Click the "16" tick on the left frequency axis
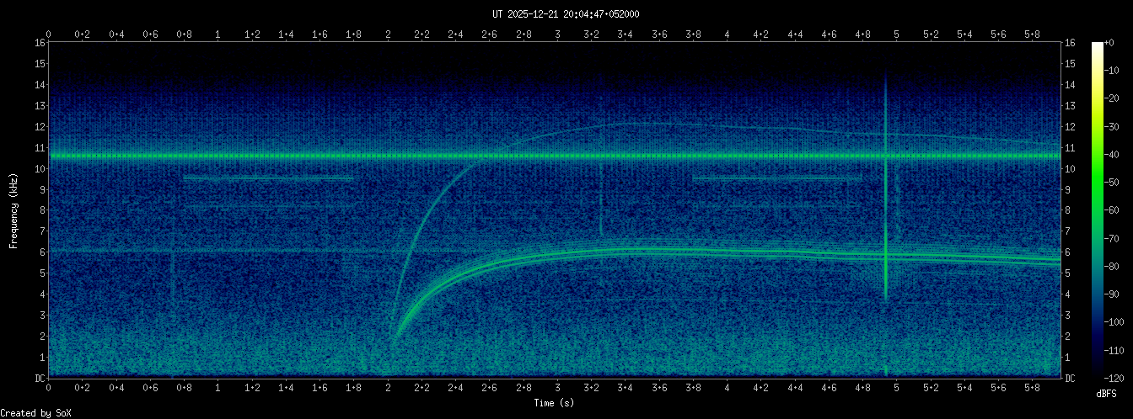The height and width of the screenshot is (419, 1133). 39,43
